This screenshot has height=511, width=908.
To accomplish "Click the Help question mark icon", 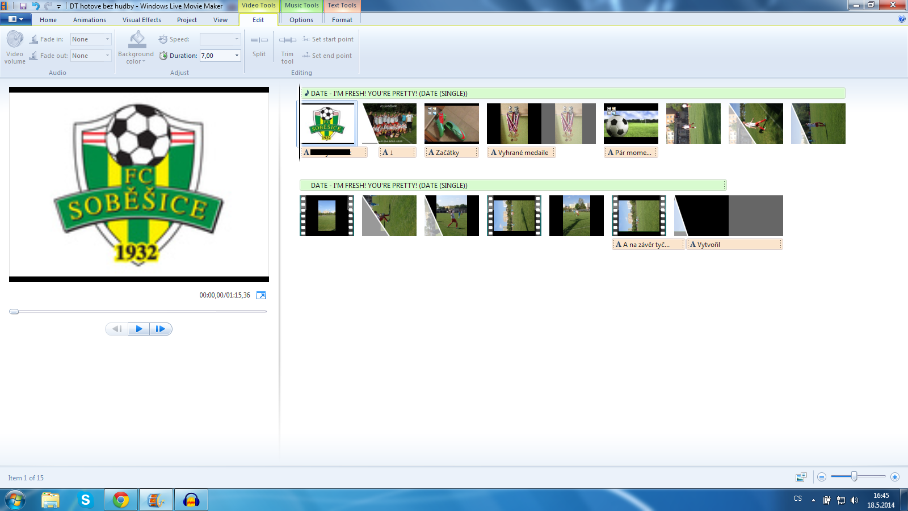I will pos(902,19).
